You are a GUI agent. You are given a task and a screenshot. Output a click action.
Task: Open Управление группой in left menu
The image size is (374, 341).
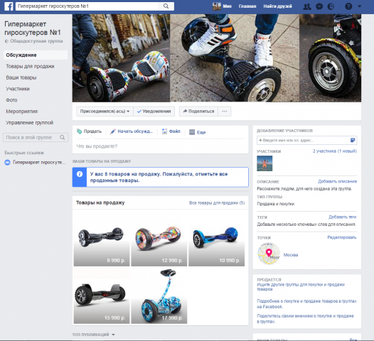[30, 123]
